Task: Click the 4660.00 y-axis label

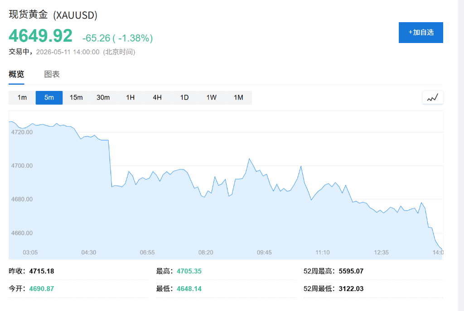Action: point(22,233)
